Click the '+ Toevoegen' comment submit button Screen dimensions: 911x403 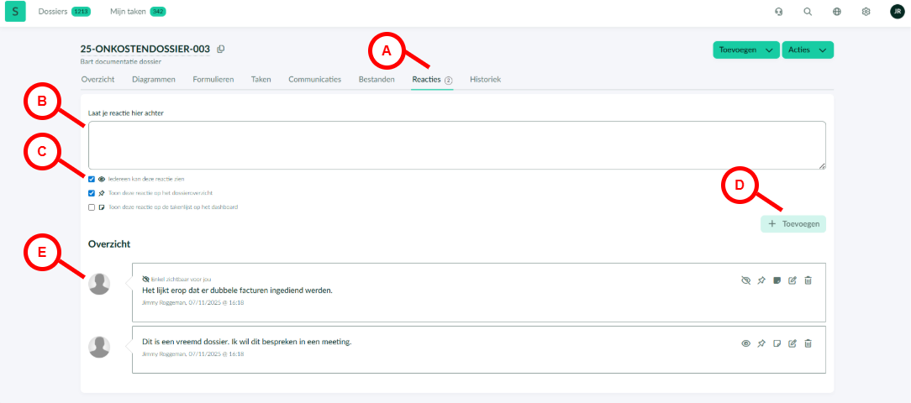[x=793, y=224]
